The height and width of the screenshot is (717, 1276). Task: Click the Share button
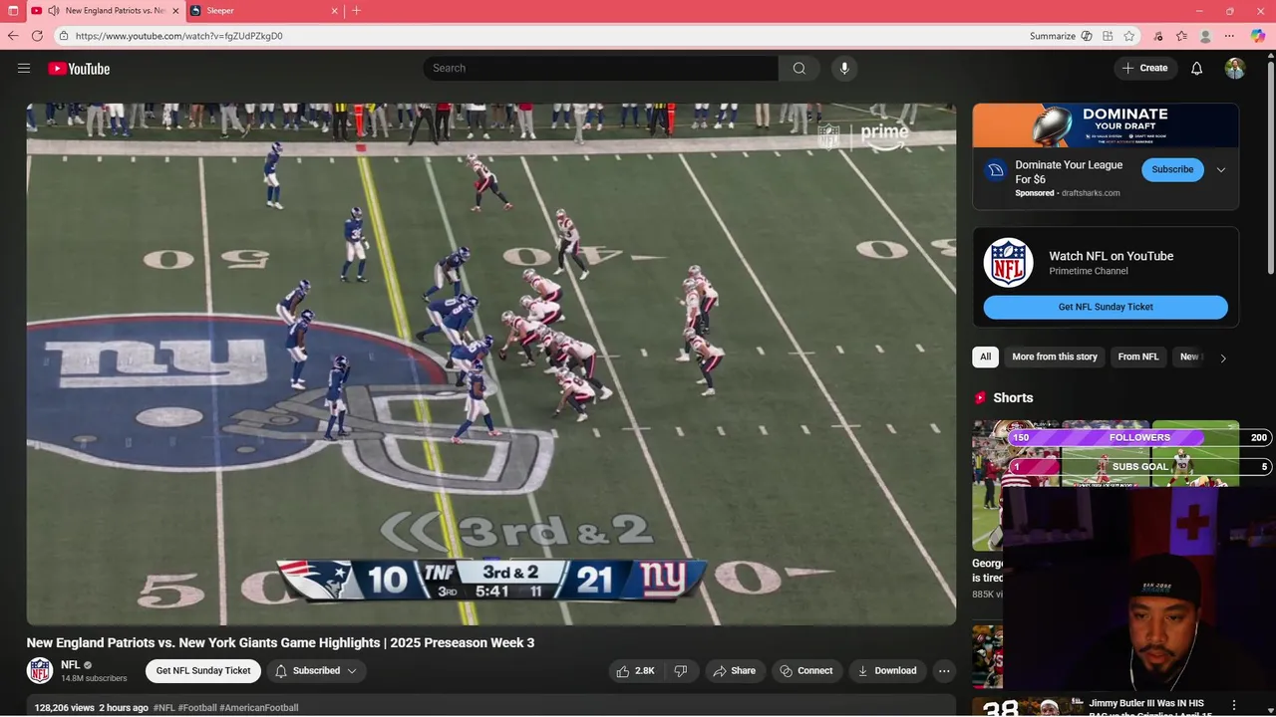pyautogui.click(x=733, y=671)
